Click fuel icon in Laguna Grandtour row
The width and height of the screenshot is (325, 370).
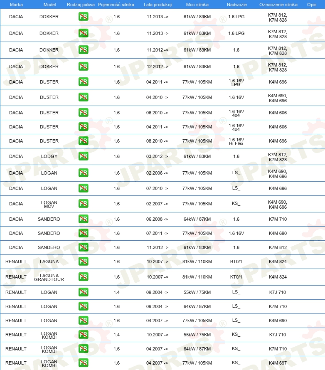point(83,277)
